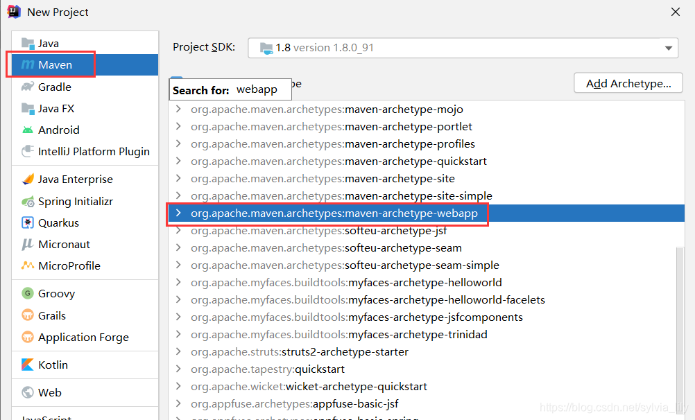Select maven-archetype-site-simple row
The image size is (695, 420).
coord(427,196)
